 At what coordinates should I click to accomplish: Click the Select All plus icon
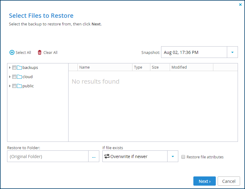(x=12, y=52)
